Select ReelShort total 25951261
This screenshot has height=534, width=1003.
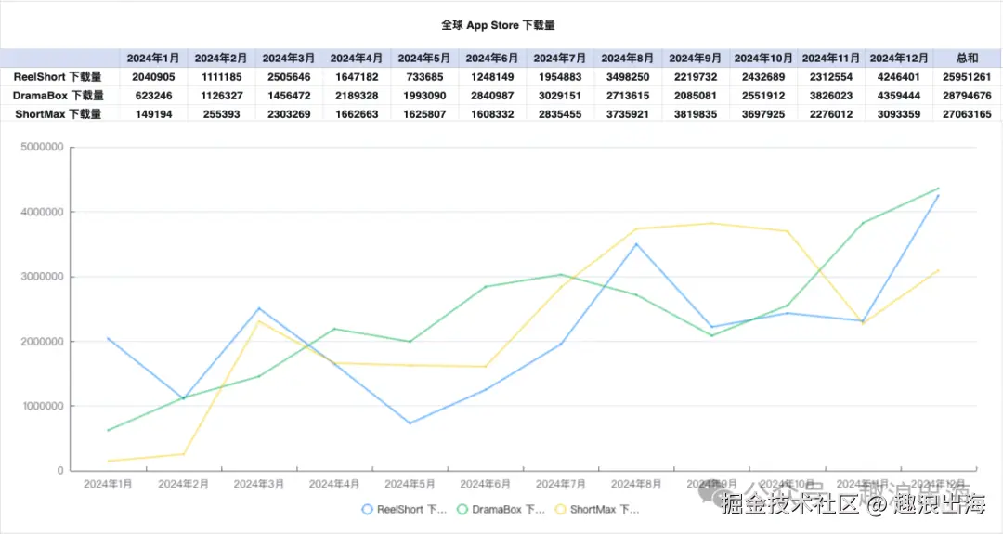pos(967,77)
